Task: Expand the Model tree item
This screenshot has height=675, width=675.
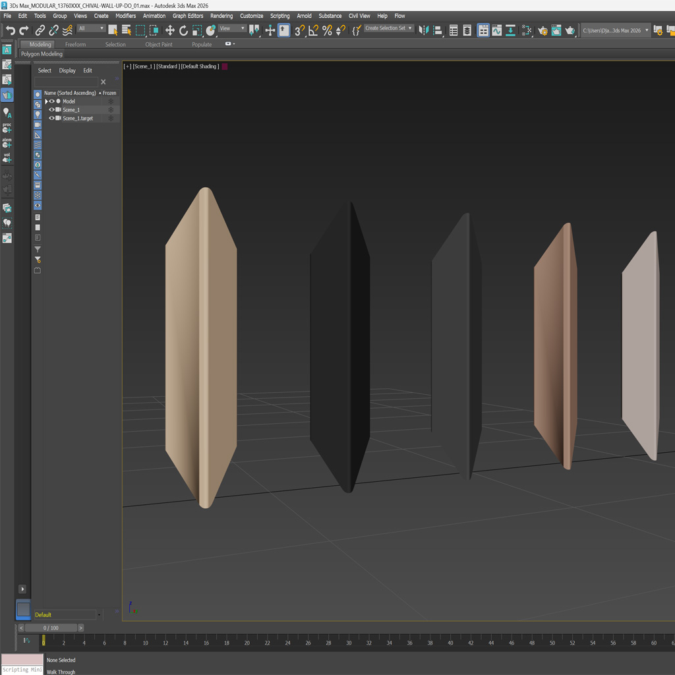Action: pos(46,102)
